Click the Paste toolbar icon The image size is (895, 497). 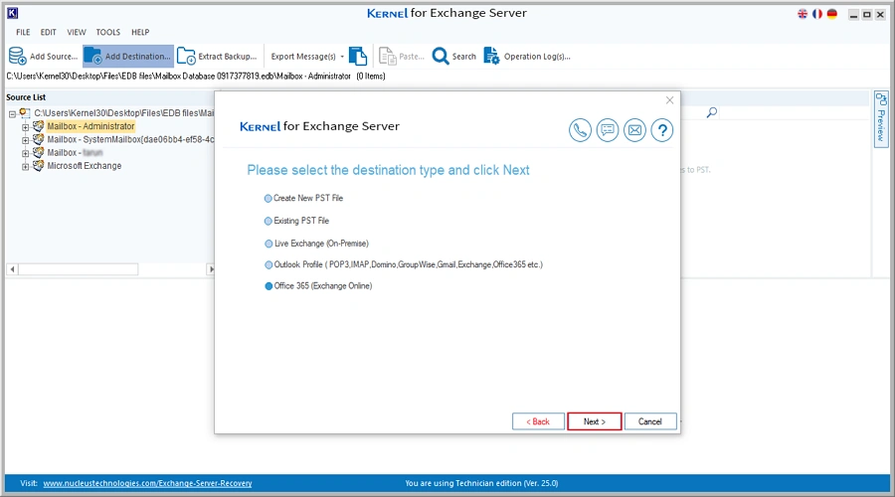pyautogui.click(x=388, y=56)
